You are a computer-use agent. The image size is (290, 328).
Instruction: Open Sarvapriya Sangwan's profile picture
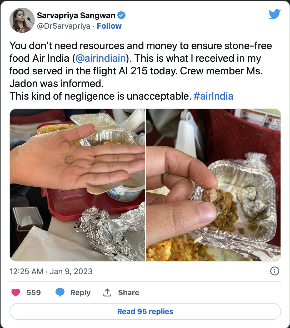(x=22, y=20)
